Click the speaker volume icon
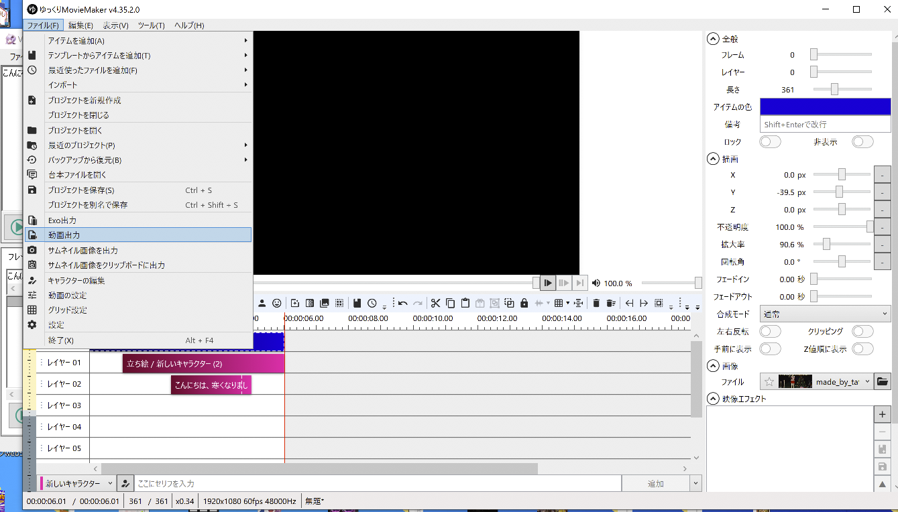This screenshot has width=898, height=512. [596, 283]
